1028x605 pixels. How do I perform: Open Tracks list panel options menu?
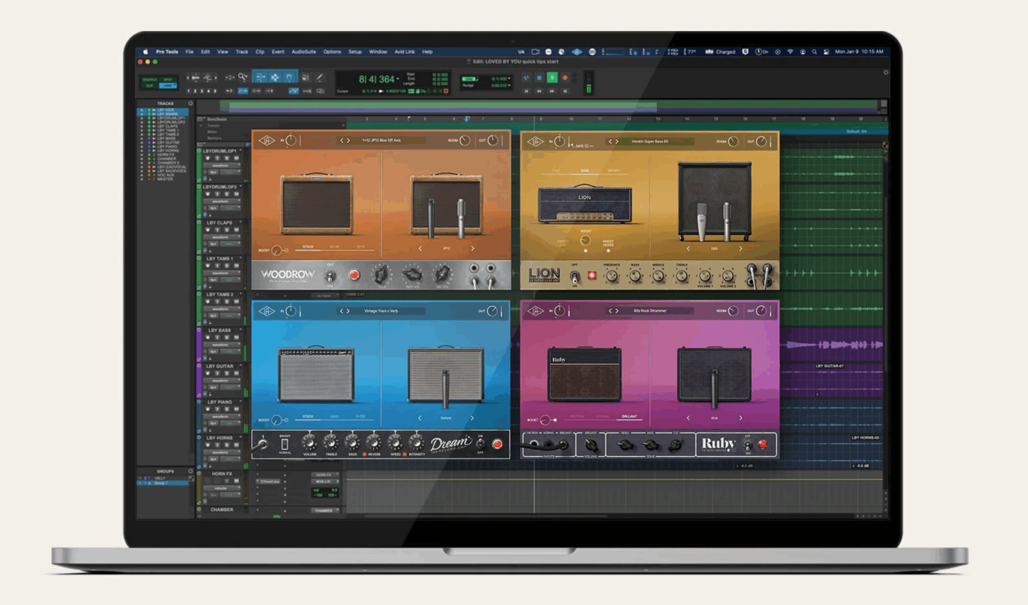[x=190, y=103]
